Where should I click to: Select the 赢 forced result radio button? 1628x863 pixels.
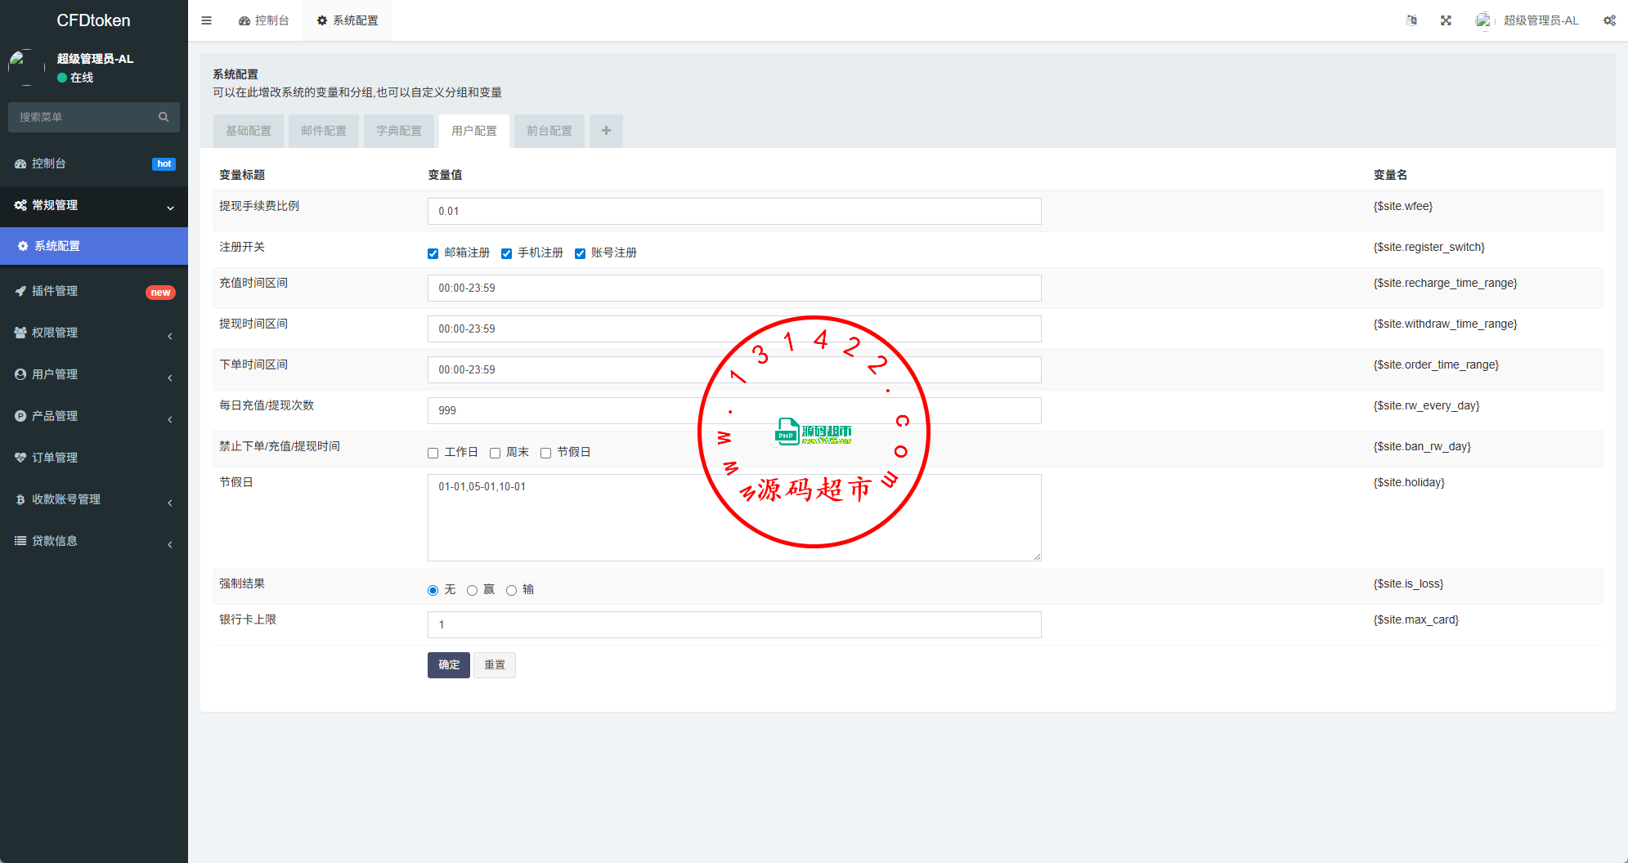pos(473,590)
